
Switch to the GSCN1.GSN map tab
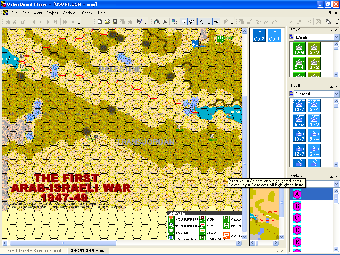click(x=89, y=251)
